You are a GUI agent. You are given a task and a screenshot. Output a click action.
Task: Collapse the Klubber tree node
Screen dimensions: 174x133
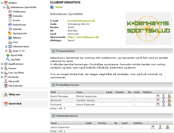tap(2, 3)
